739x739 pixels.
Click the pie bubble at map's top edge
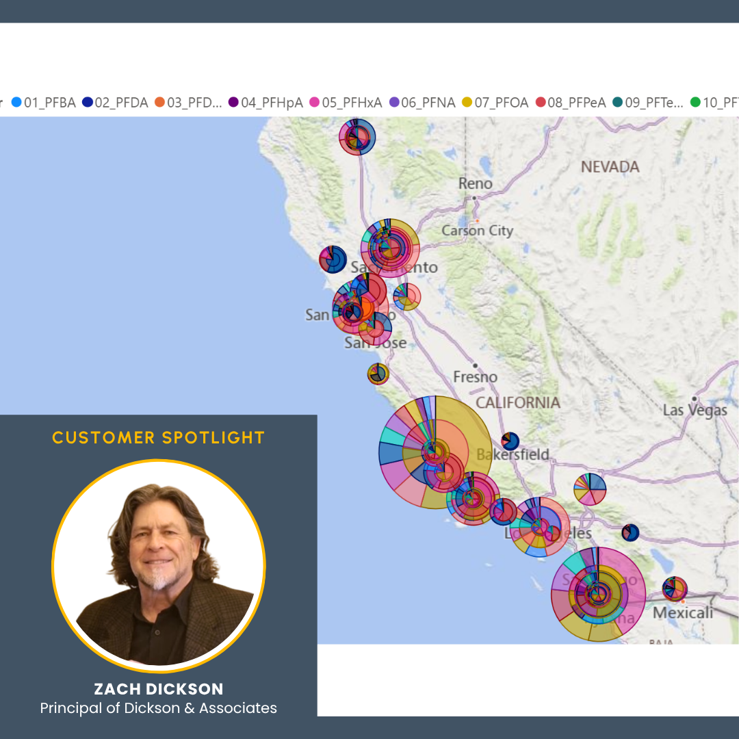[x=357, y=137]
